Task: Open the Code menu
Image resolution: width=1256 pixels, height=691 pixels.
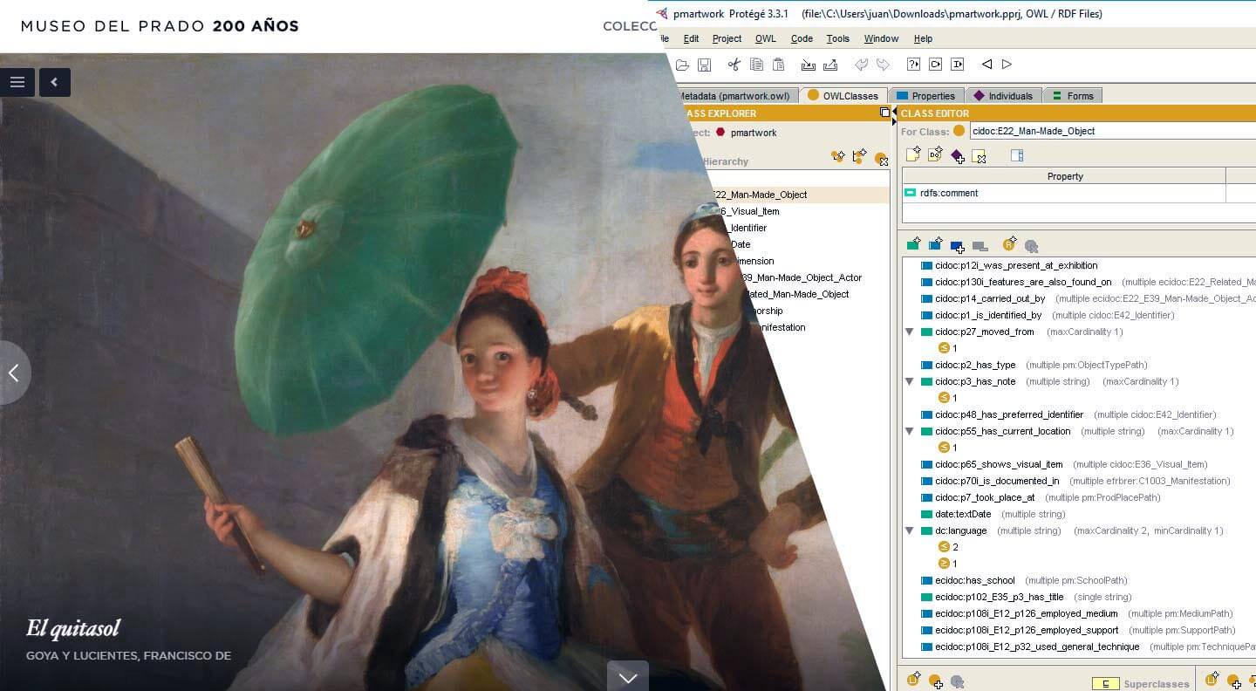Action: click(x=802, y=38)
